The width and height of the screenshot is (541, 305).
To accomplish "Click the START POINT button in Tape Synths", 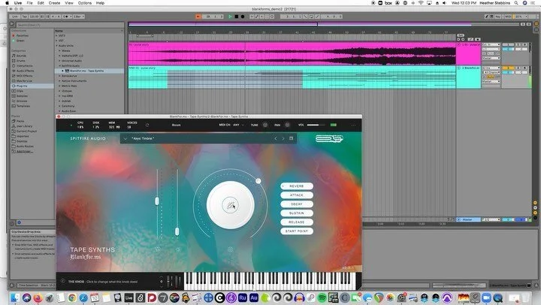I will 297,231.
